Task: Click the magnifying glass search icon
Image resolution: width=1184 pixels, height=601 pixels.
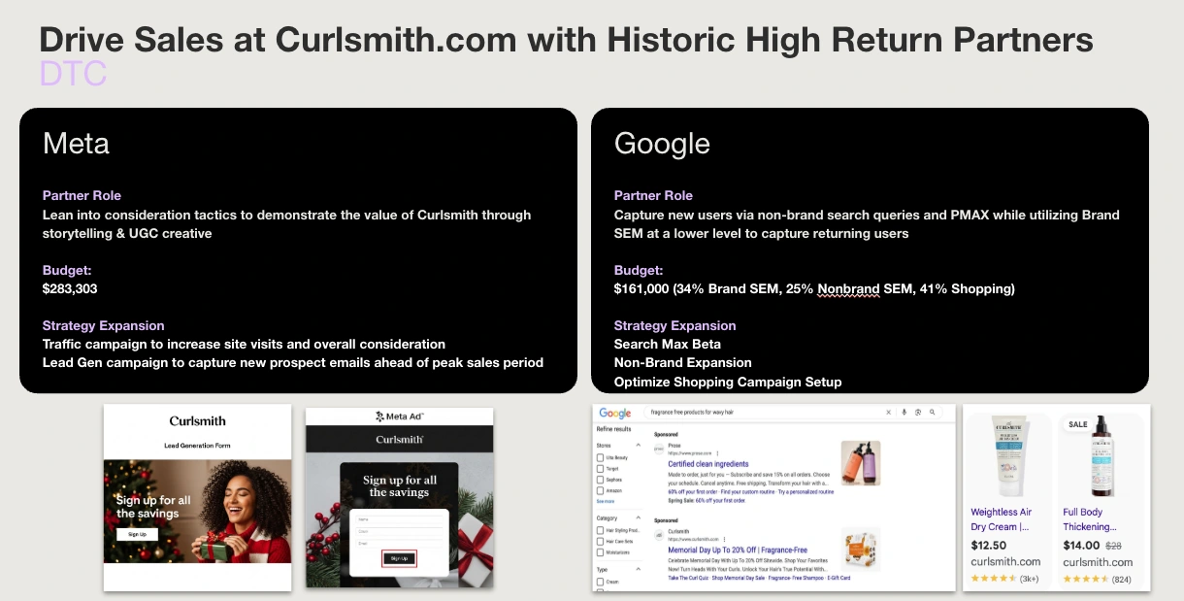Action: pos(933,412)
